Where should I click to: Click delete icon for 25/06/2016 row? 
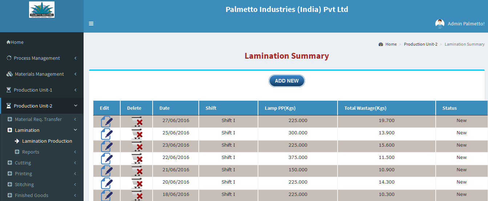tap(137, 134)
